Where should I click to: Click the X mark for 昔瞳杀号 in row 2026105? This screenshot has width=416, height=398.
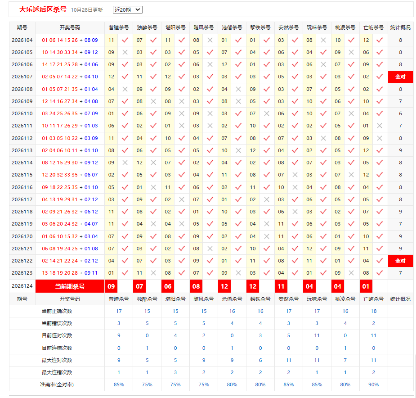125,52
